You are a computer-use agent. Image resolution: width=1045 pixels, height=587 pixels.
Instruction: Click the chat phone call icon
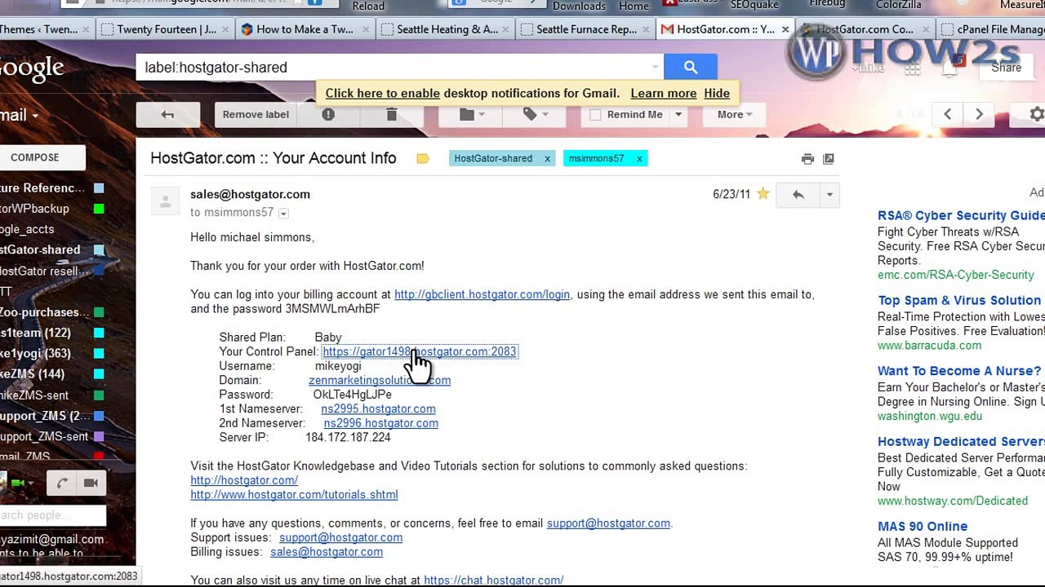click(61, 483)
